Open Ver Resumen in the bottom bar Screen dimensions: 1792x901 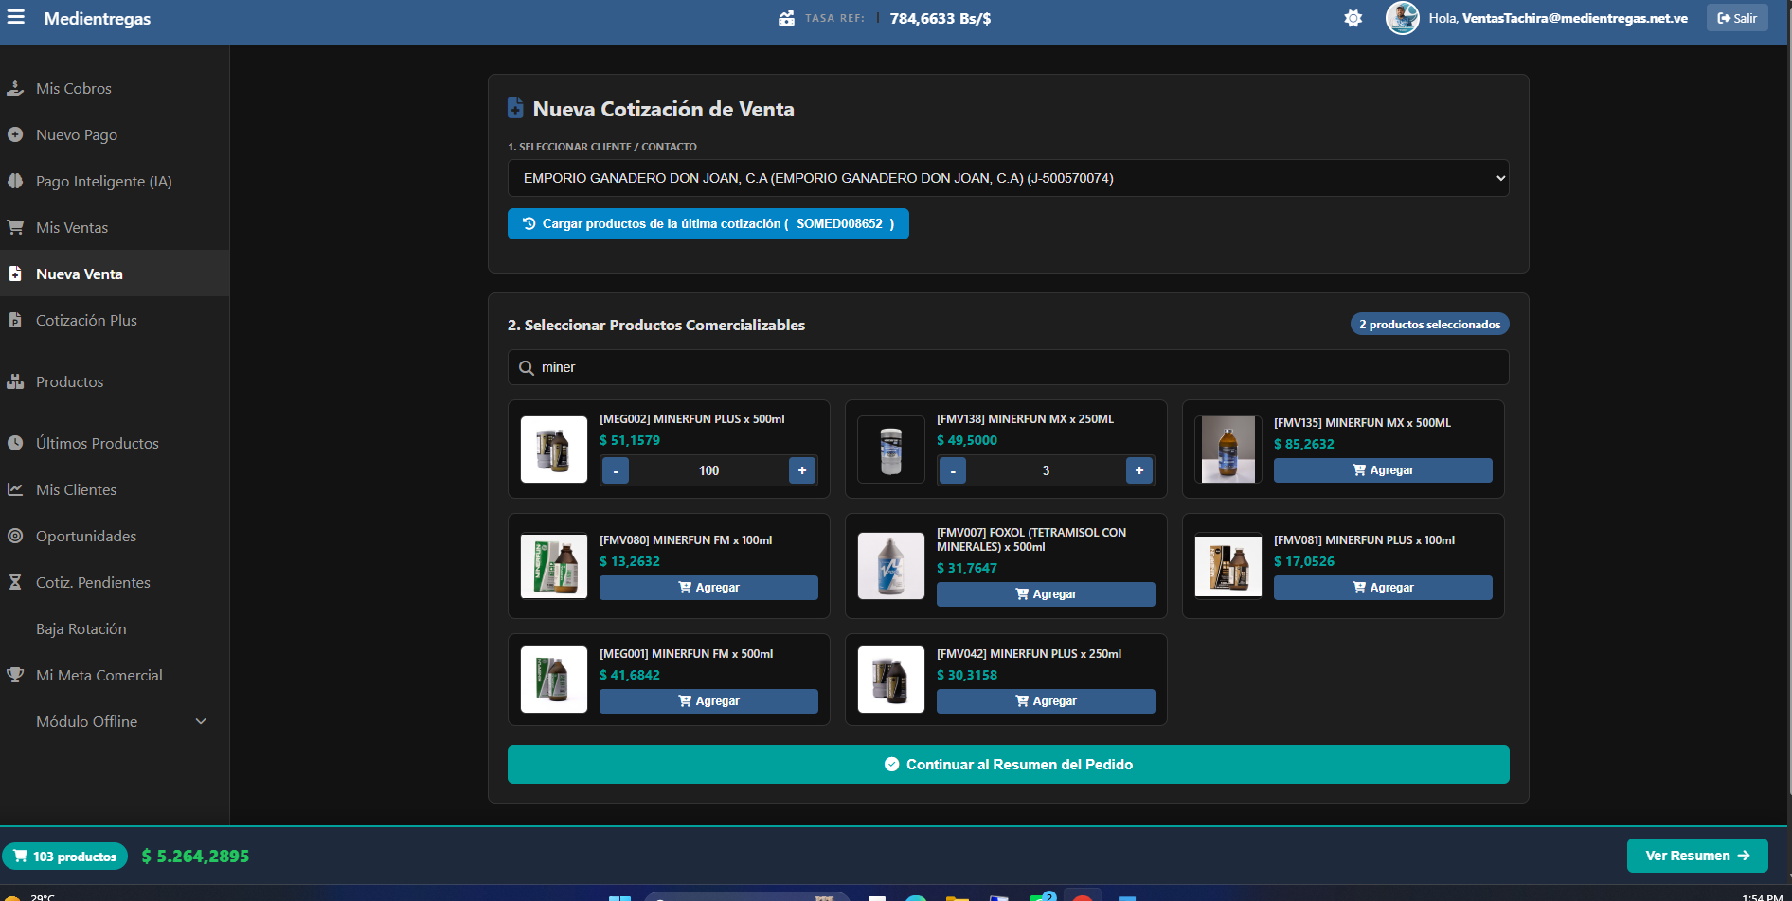pyautogui.click(x=1697, y=856)
